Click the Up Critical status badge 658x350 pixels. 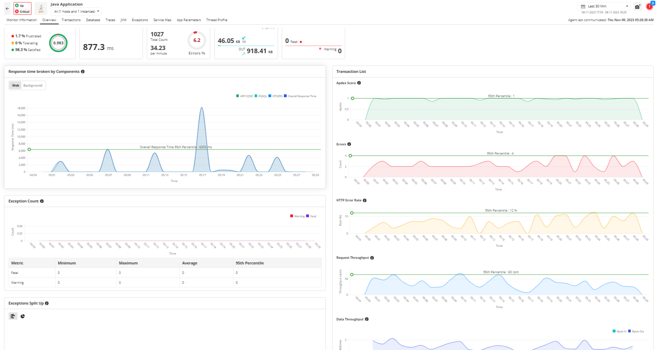coord(23,8)
